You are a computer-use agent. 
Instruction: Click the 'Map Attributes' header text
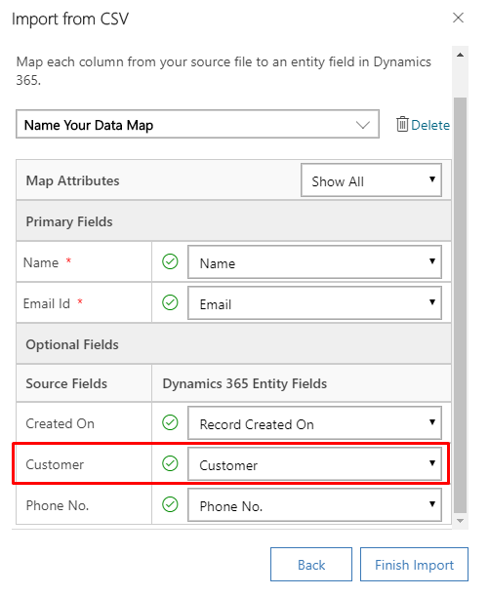click(x=72, y=180)
